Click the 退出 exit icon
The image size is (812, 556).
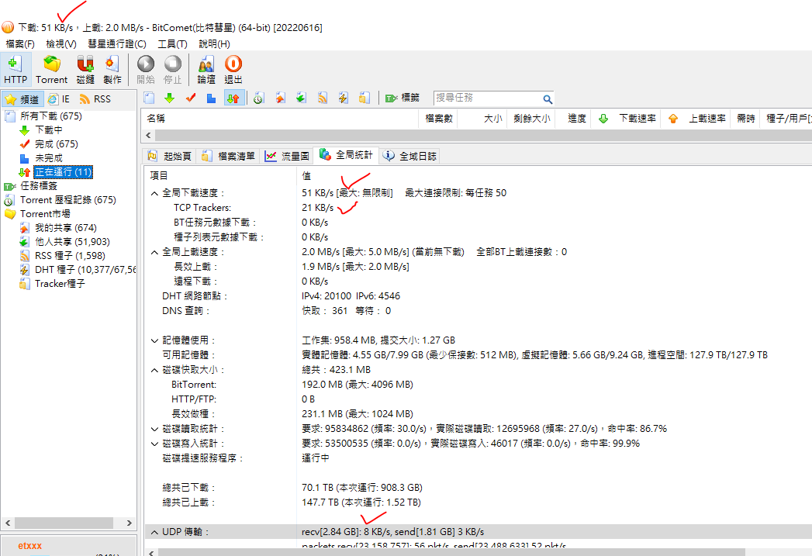point(233,70)
